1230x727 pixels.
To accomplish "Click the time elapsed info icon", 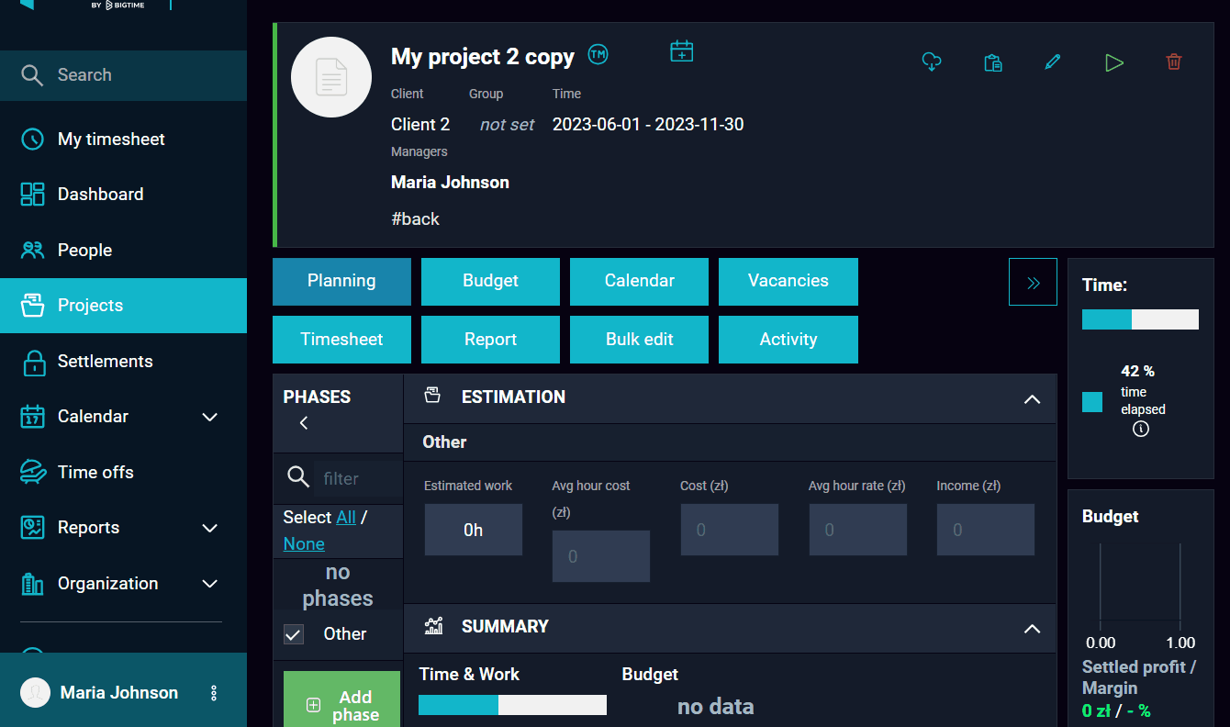I will (1141, 429).
